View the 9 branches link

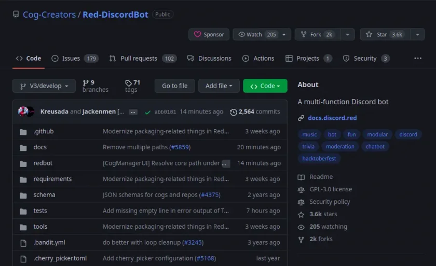(96, 86)
